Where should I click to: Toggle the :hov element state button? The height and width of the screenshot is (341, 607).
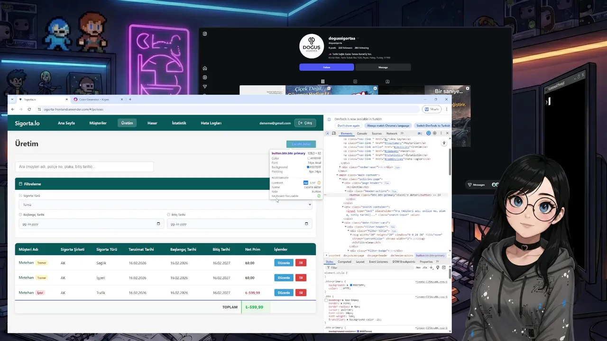point(418,268)
